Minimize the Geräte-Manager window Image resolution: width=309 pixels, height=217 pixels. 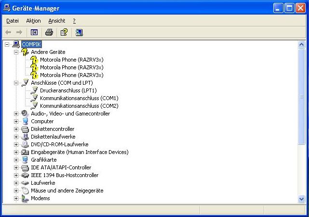click(278, 8)
